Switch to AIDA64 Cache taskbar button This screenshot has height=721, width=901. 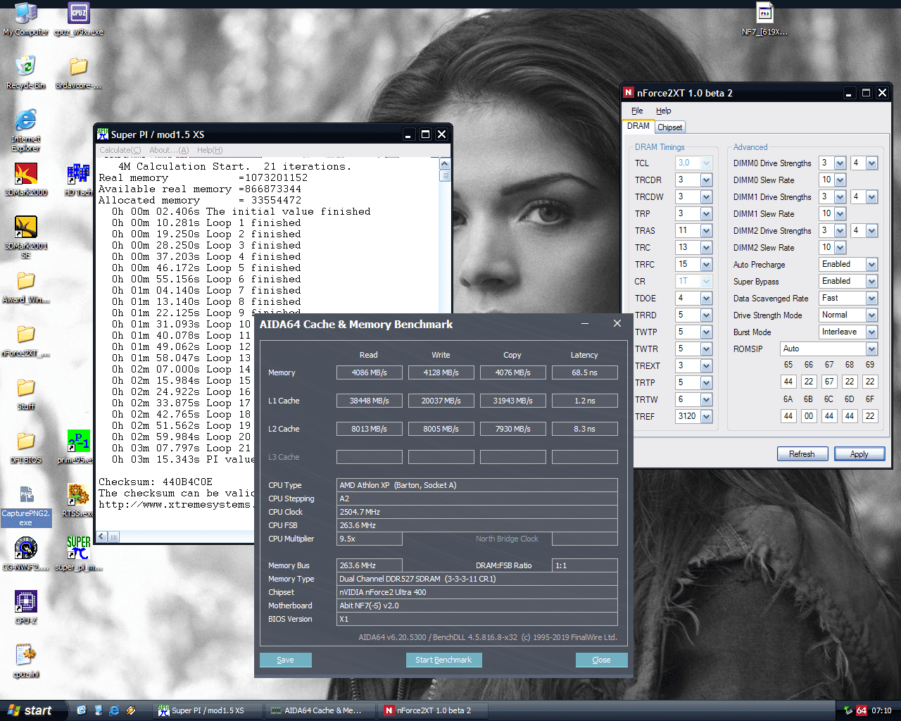[x=320, y=710]
